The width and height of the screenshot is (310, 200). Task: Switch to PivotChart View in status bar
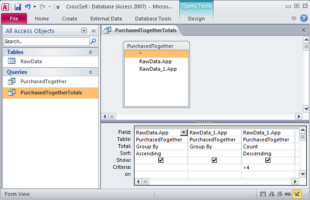point(280,194)
